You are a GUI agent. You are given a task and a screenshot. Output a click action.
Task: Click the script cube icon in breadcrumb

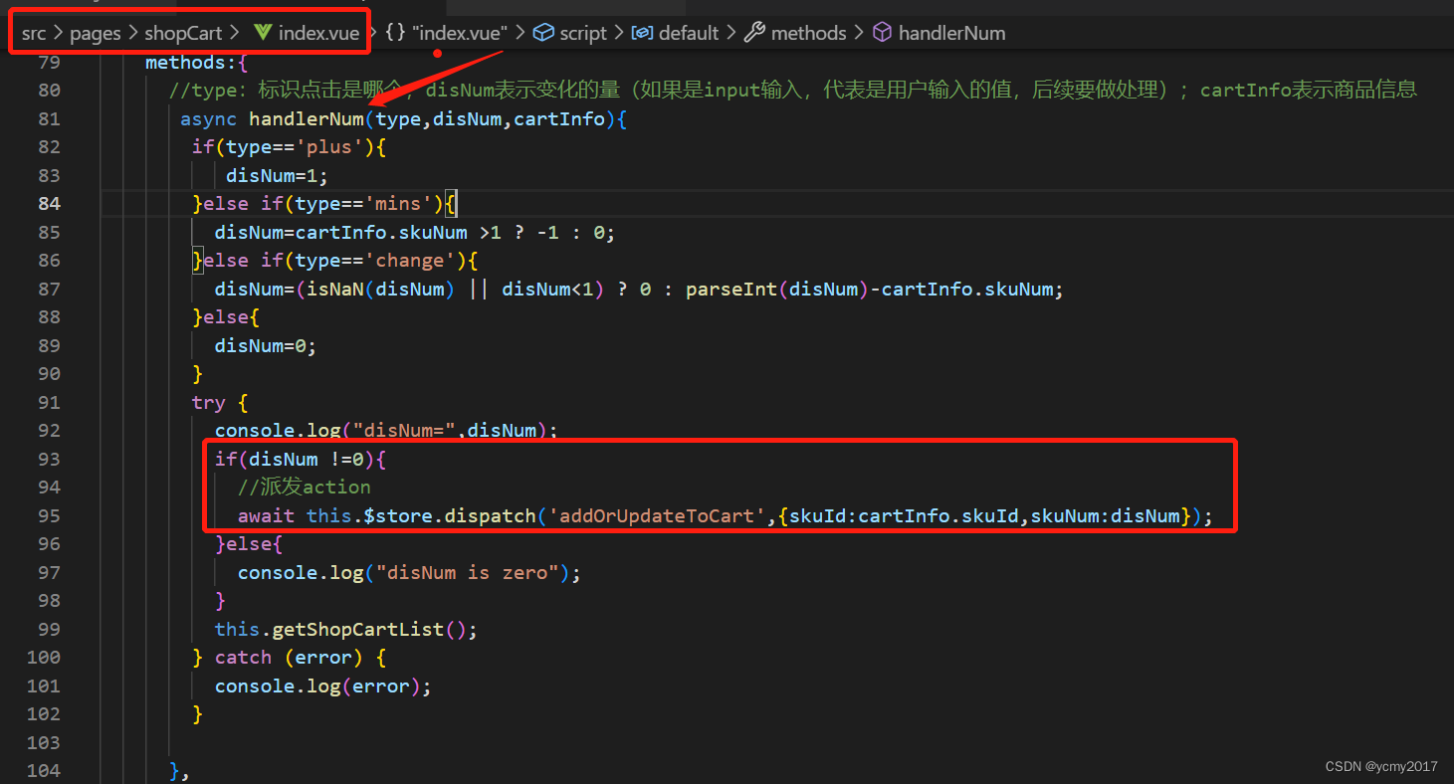click(543, 33)
